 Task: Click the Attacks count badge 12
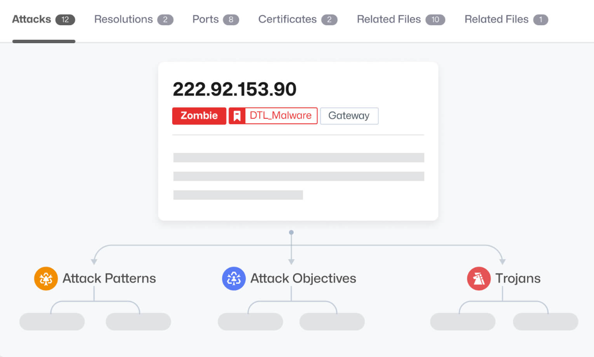pos(65,20)
